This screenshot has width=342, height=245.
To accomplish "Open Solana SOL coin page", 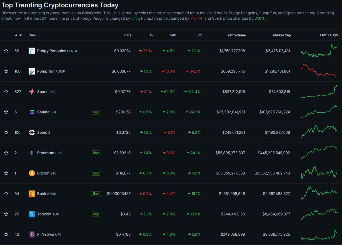I will 47,112.
